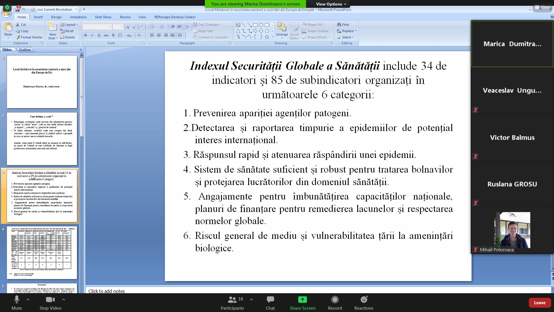The width and height of the screenshot is (554, 312).
Task: Insert a Text Box shape from gallery
Action: pos(238,25)
